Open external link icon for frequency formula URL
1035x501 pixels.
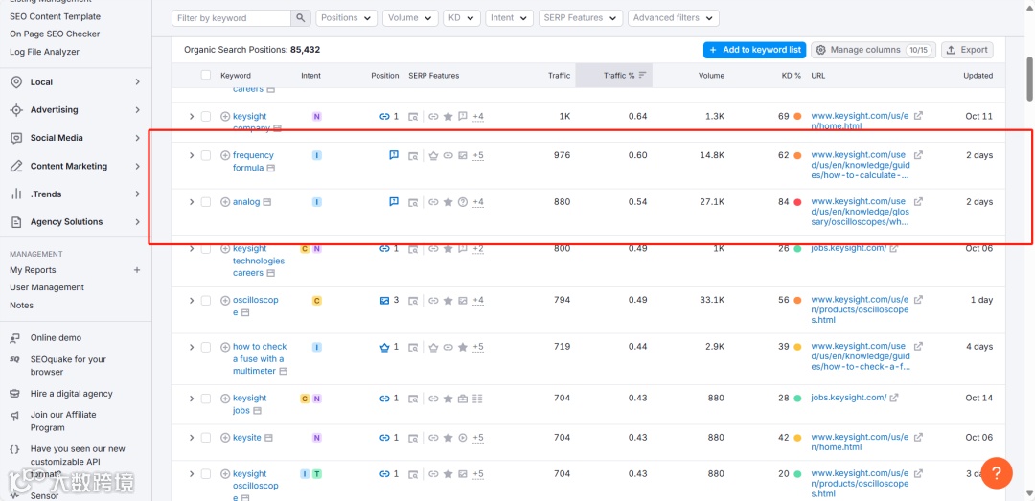(918, 155)
